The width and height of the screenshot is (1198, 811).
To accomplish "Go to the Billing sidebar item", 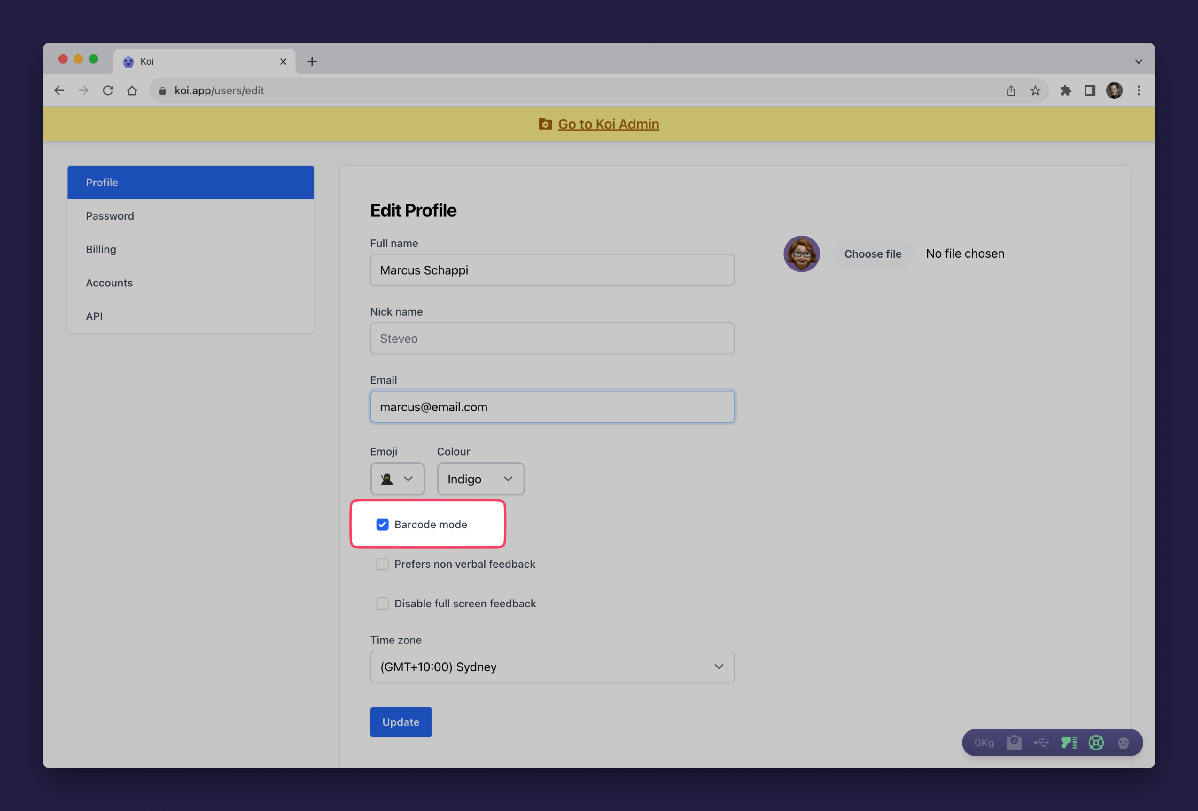I will click(101, 250).
